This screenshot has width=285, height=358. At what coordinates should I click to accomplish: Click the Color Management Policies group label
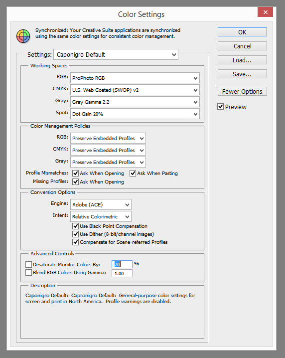coord(60,126)
